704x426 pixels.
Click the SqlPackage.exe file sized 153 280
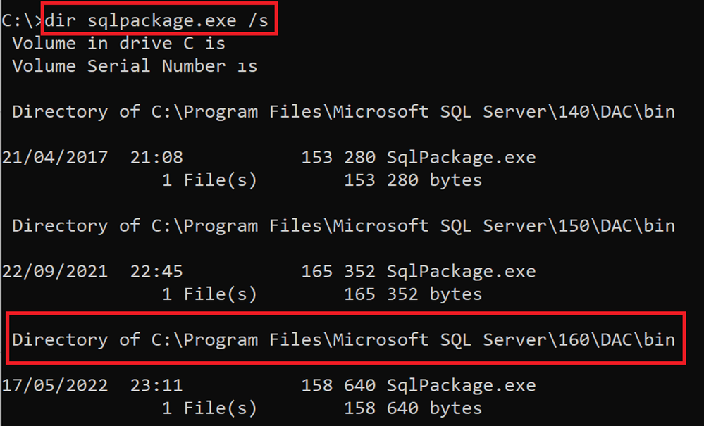(x=461, y=158)
